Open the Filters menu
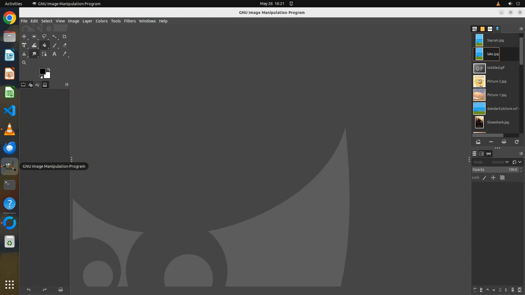The width and height of the screenshot is (525, 295). (130, 21)
